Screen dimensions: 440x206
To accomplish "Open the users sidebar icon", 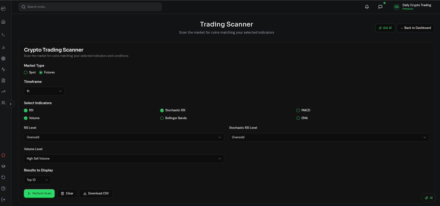I will [x=3, y=103].
